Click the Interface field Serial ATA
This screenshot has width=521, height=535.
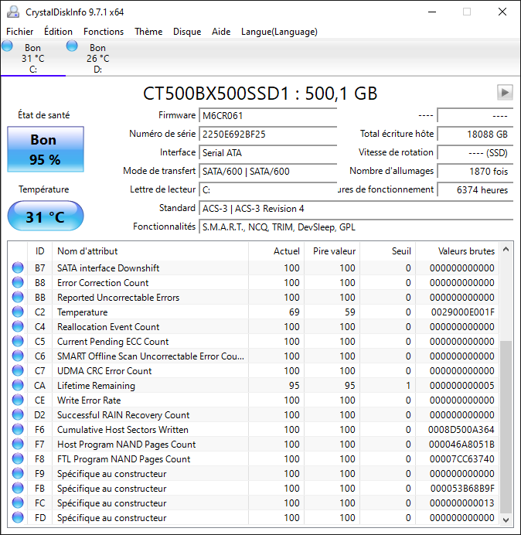coord(267,152)
